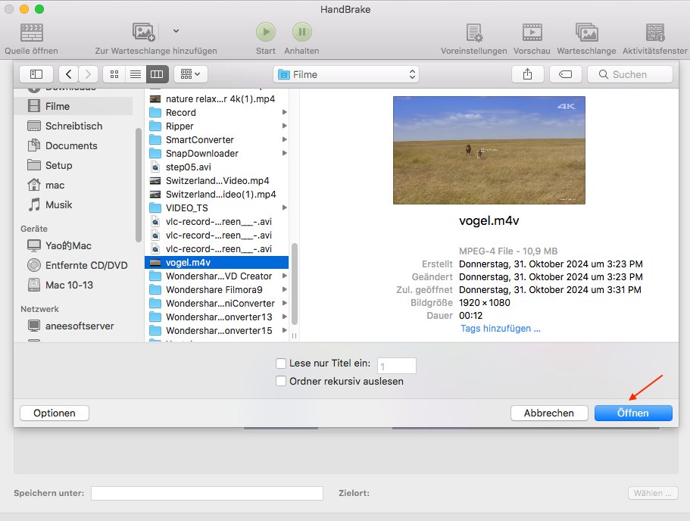This screenshot has width=690, height=521.
Task: Click the share button
Action: pyautogui.click(x=528, y=74)
